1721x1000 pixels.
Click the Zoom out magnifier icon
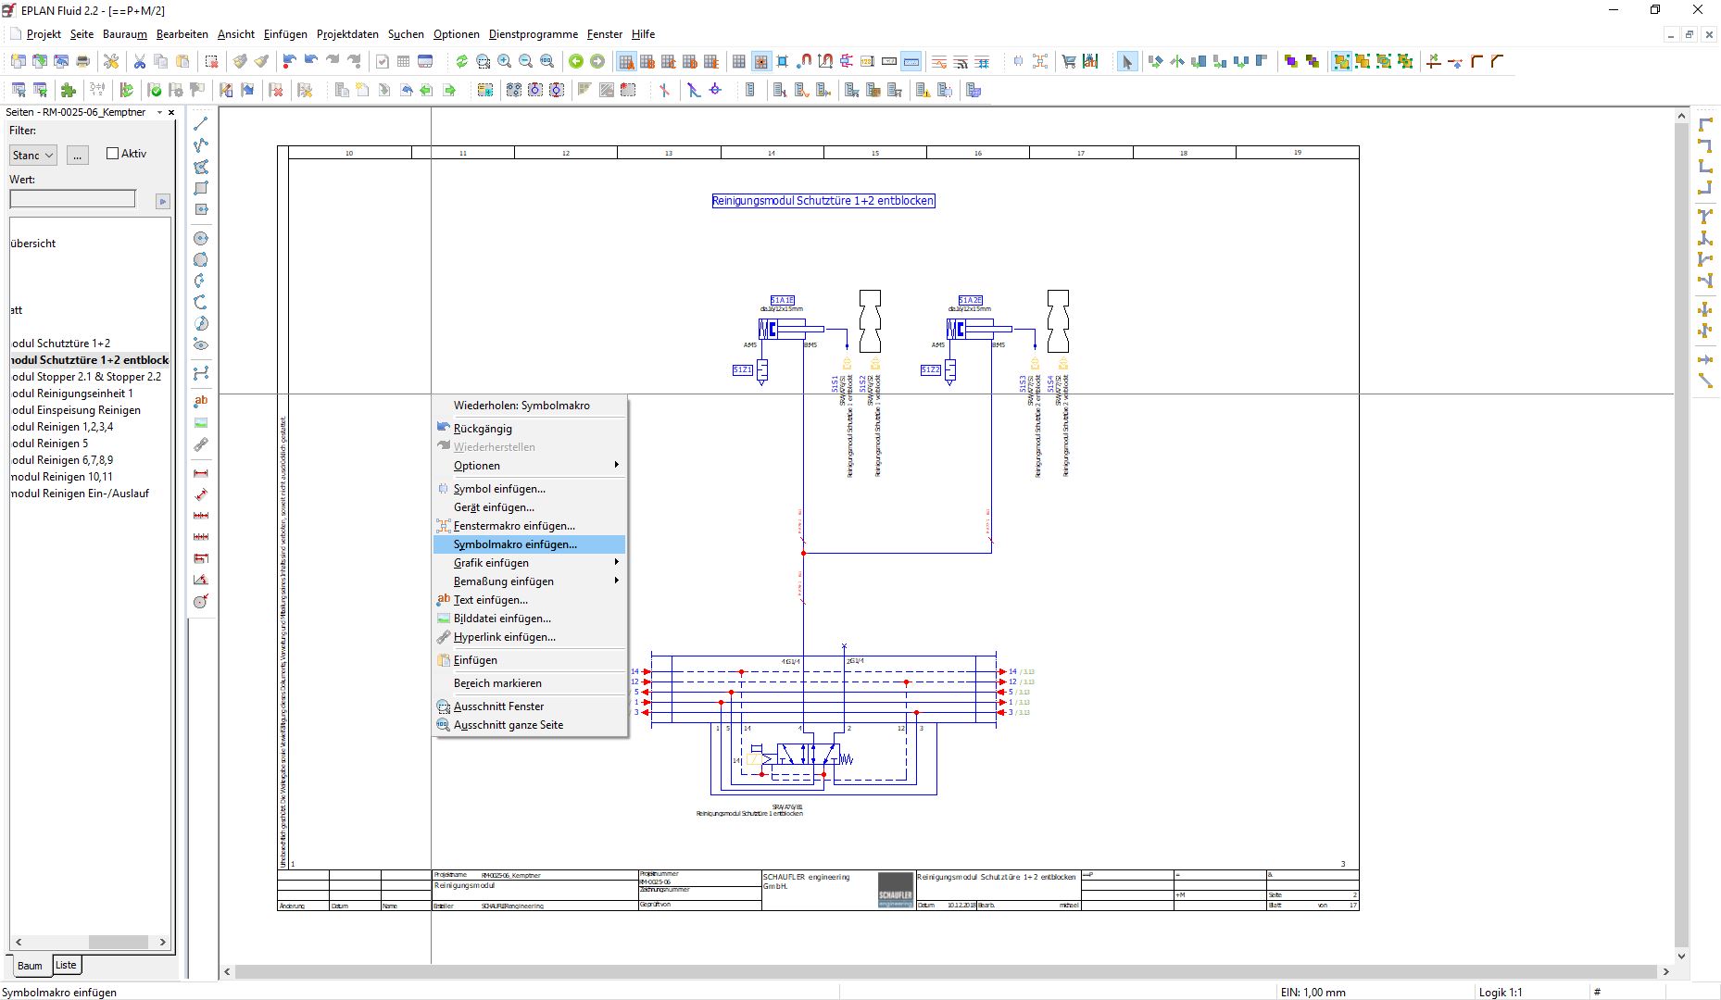tap(525, 61)
